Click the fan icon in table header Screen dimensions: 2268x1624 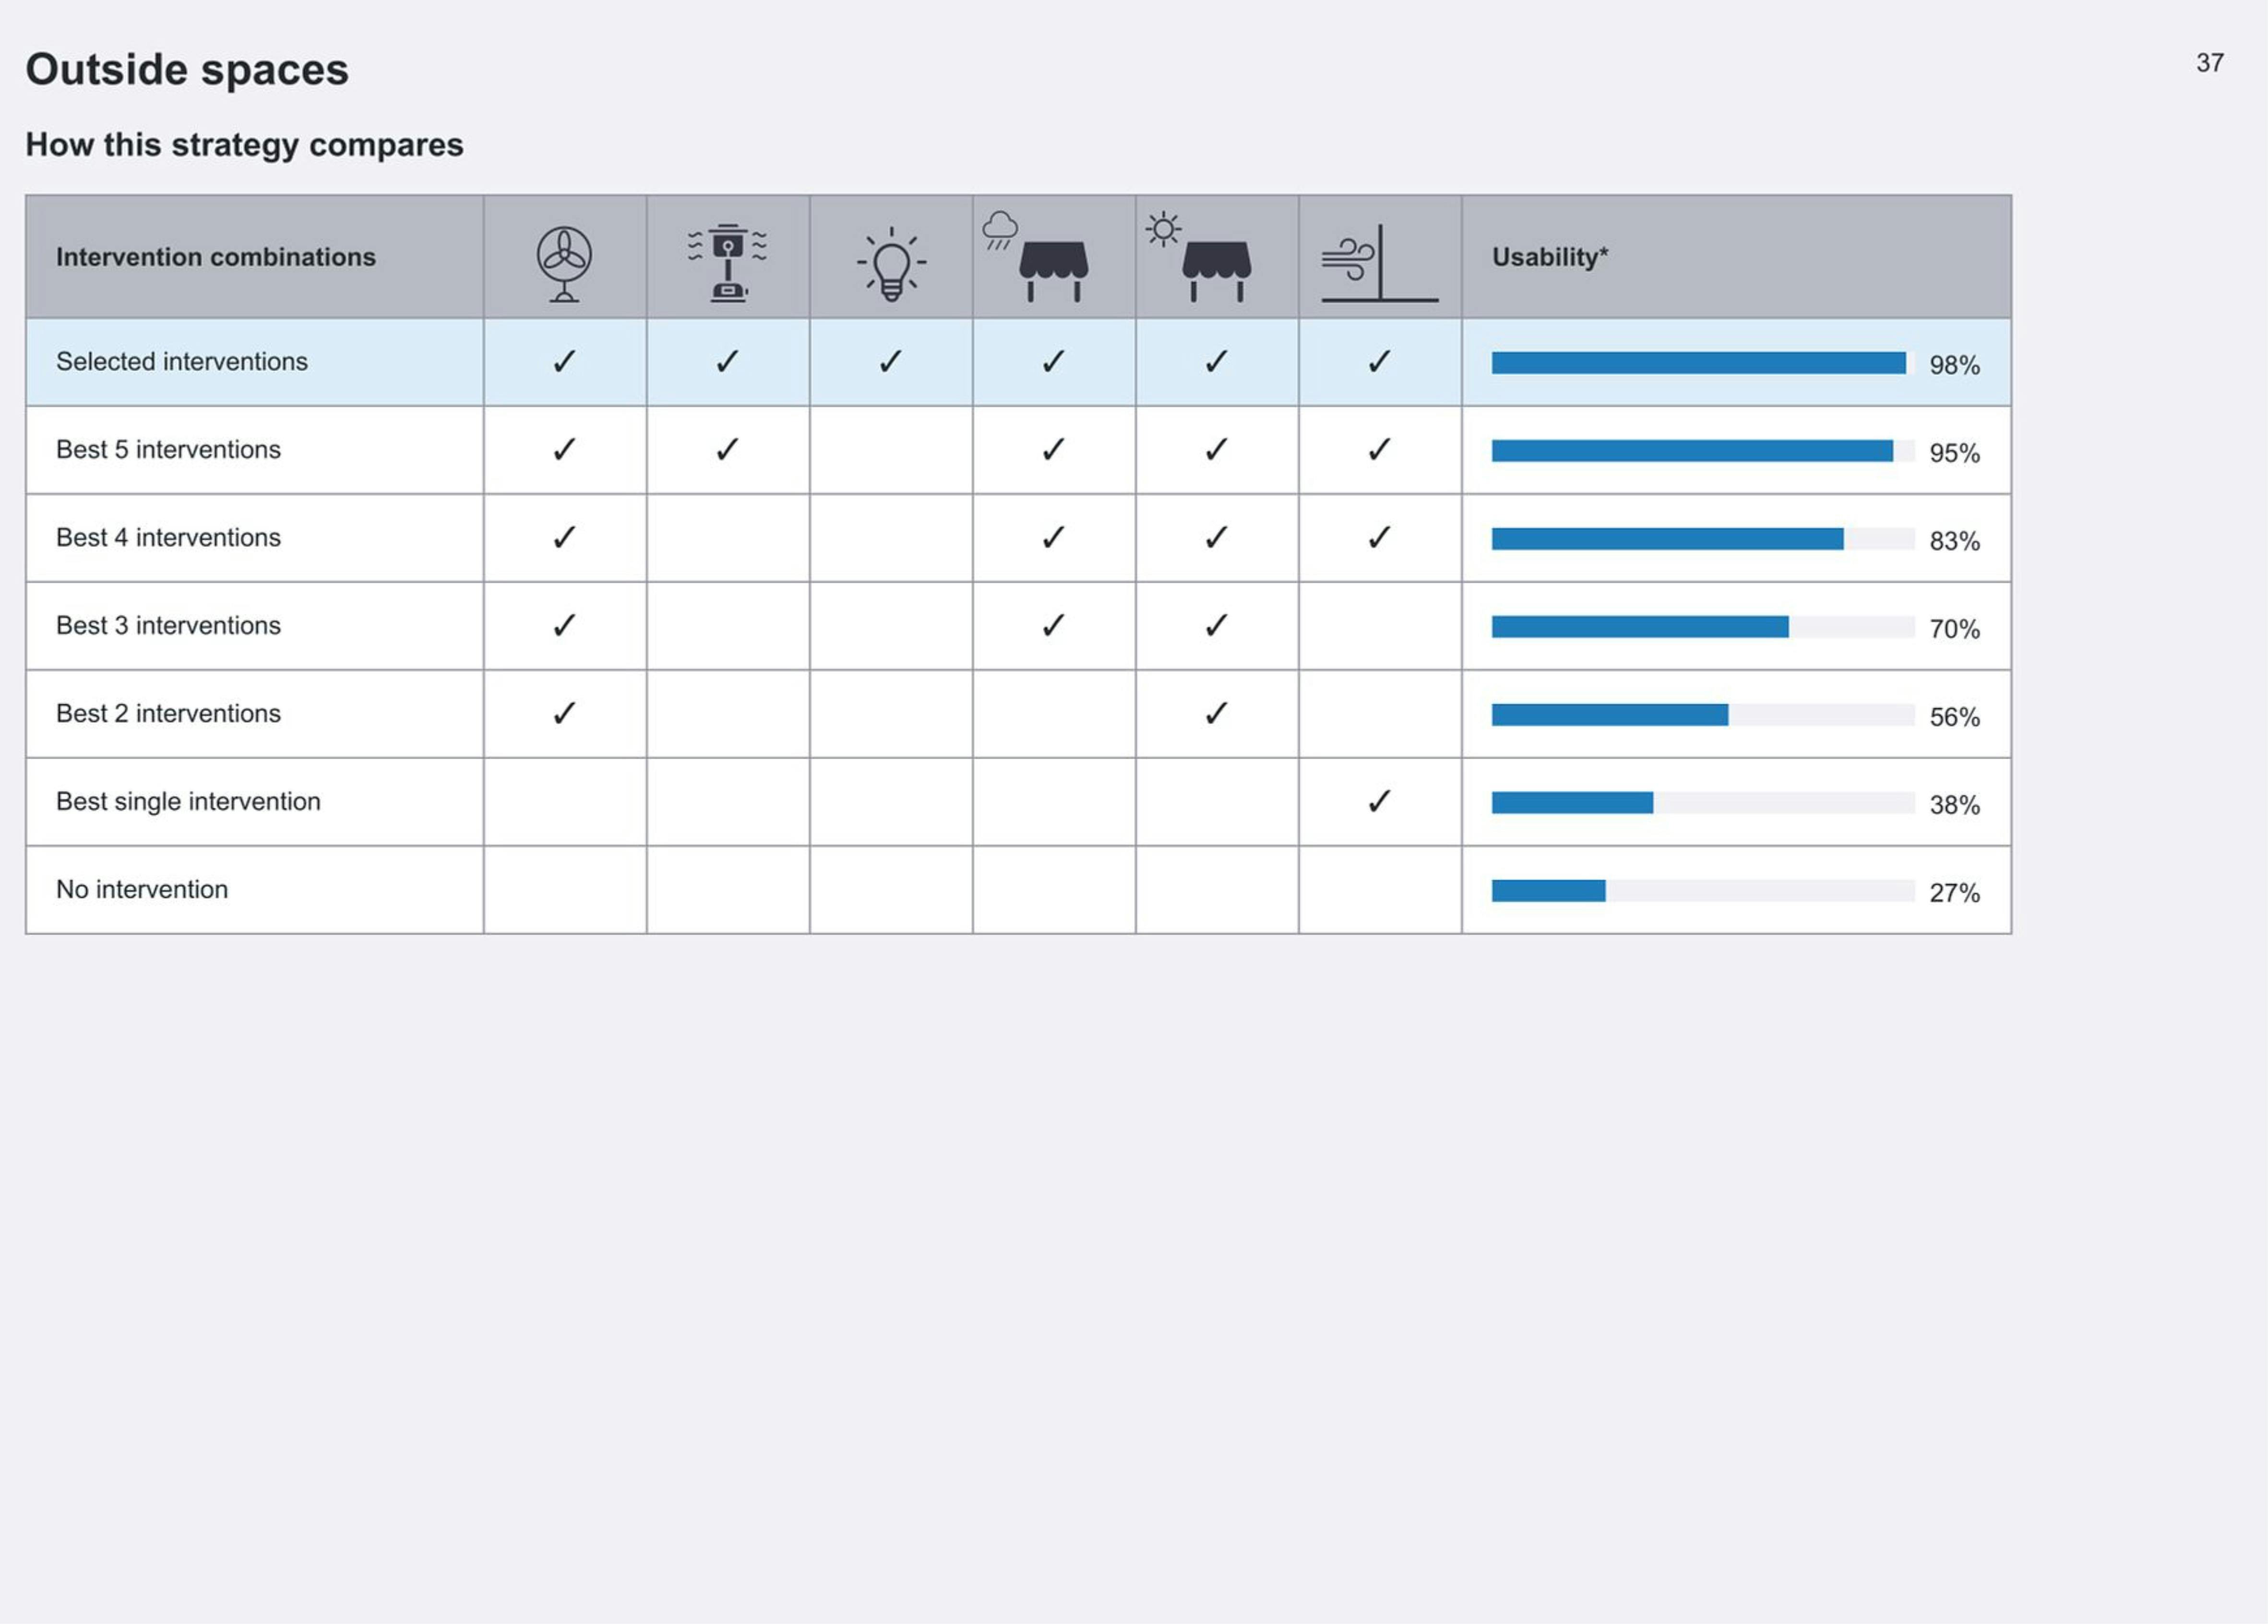(x=564, y=263)
